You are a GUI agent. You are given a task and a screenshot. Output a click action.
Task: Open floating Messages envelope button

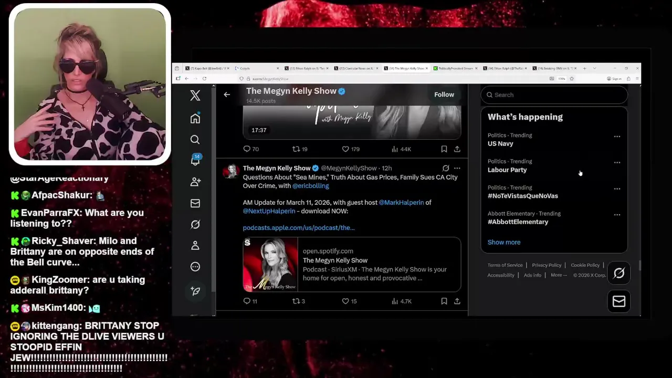(x=619, y=301)
